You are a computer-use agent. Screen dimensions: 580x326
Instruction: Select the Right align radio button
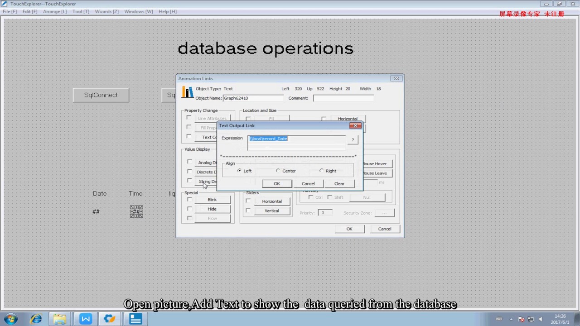pyautogui.click(x=322, y=171)
